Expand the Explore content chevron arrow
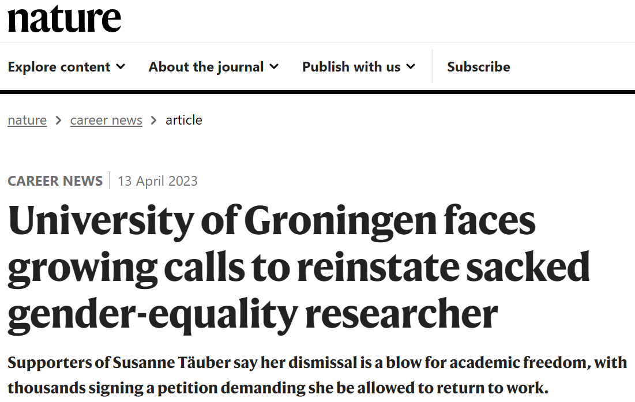 121,66
